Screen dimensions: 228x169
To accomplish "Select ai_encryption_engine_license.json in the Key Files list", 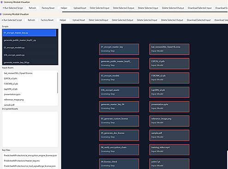I will pos(30,155).
